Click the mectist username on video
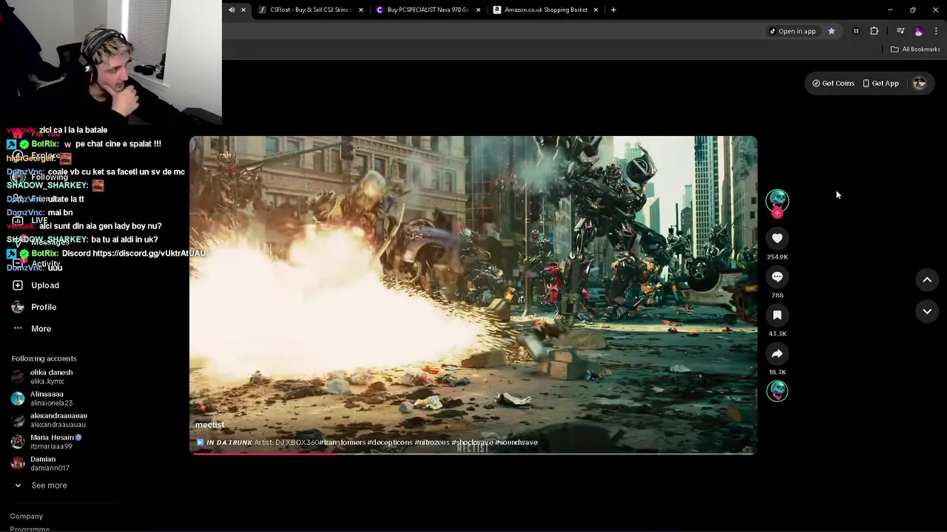The height and width of the screenshot is (532, 947). click(209, 425)
